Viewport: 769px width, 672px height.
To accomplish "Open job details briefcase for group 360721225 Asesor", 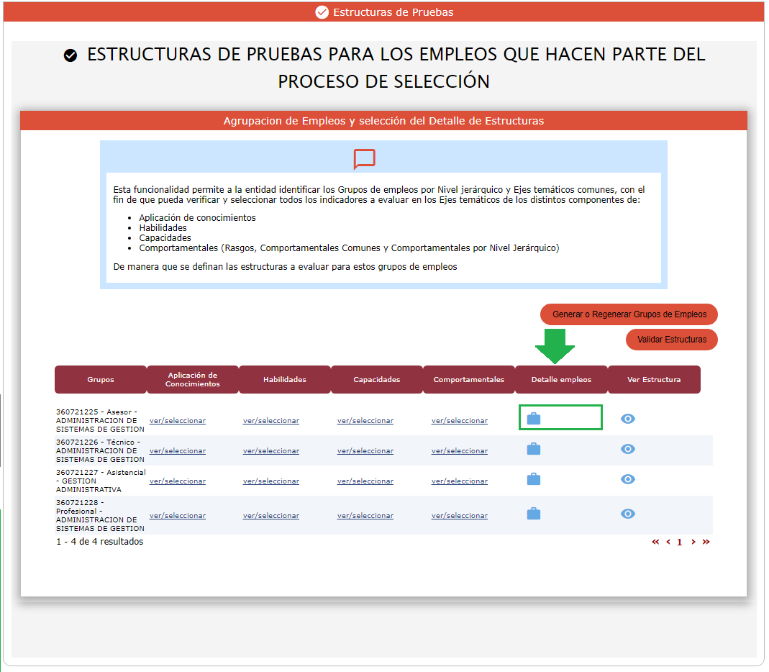I will coord(534,419).
